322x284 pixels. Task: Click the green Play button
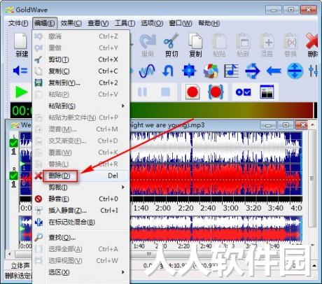(21, 92)
